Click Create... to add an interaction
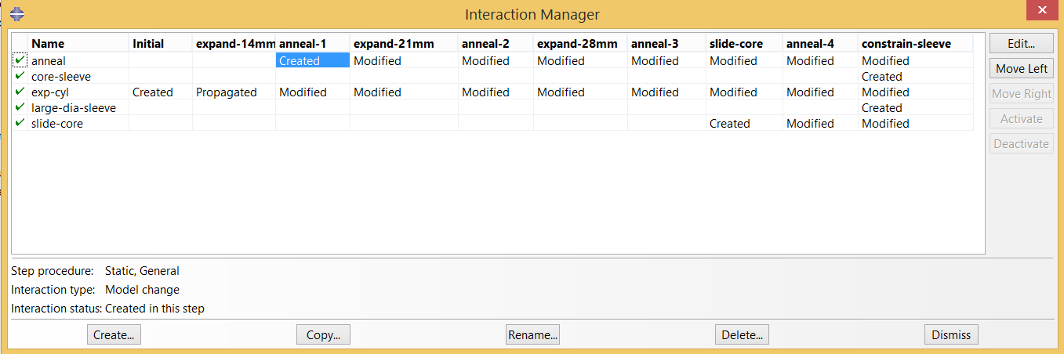Screen dimensions: 1064x354 (x=114, y=334)
